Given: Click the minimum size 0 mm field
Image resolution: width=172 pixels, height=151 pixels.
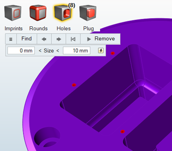Looking at the screenshot, I should (21, 51).
